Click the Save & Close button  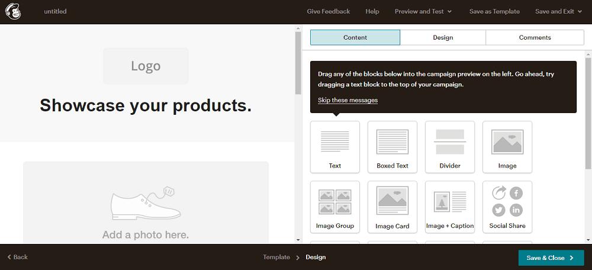pyautogui.click(x=551, y=258)
